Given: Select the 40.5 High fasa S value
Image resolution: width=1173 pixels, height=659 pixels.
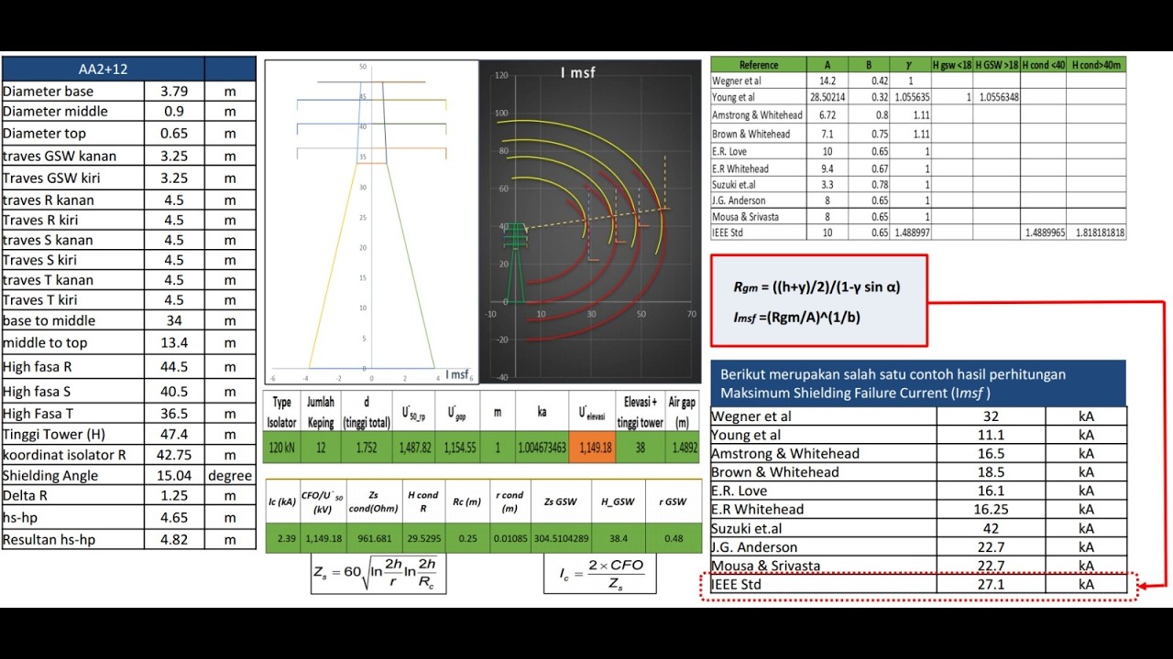Looking at the screenshot, I should pyautogui.click(x=174, y=392).
